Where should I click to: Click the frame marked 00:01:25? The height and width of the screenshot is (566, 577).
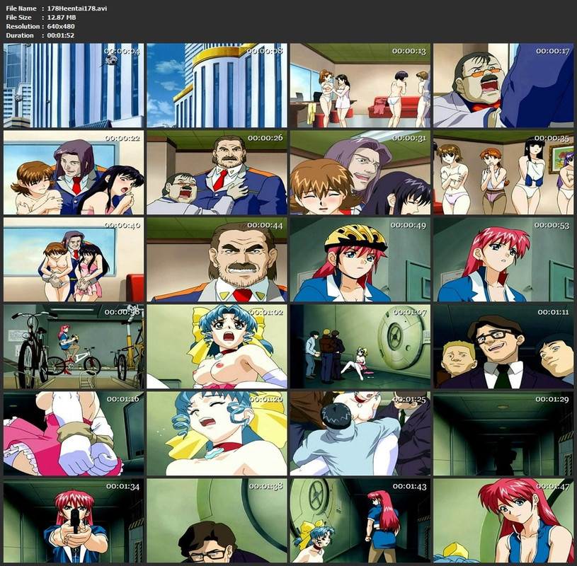[x=360, y=434]
